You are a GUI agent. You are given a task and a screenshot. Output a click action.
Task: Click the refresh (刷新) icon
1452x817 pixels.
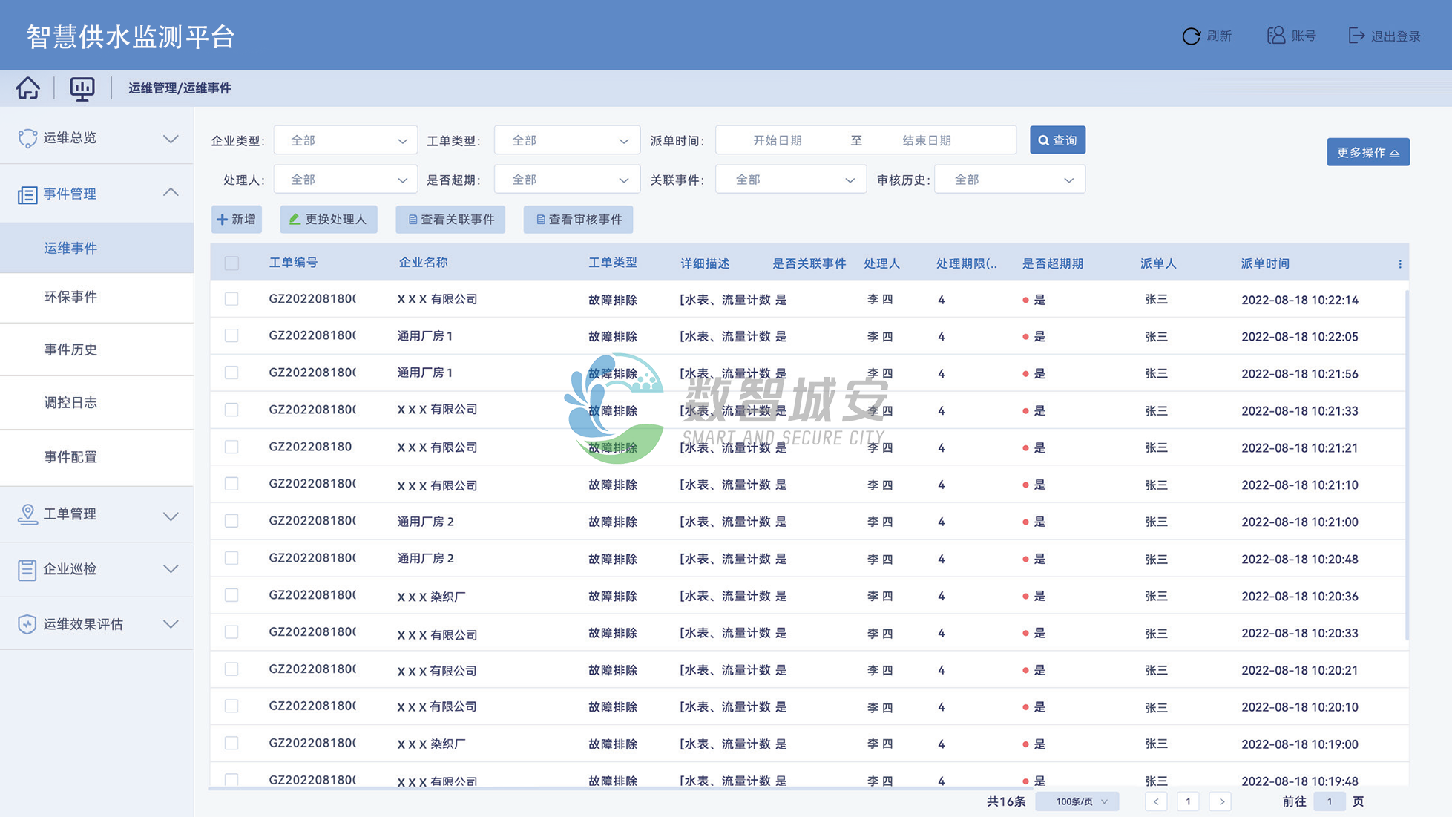(1191, 36)
